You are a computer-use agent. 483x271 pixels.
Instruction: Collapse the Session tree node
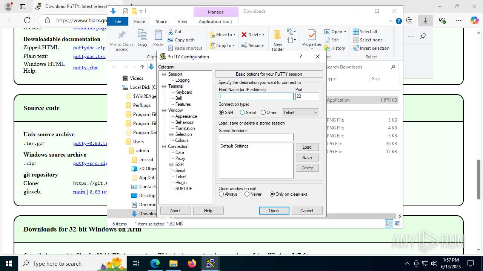(164, 74)
